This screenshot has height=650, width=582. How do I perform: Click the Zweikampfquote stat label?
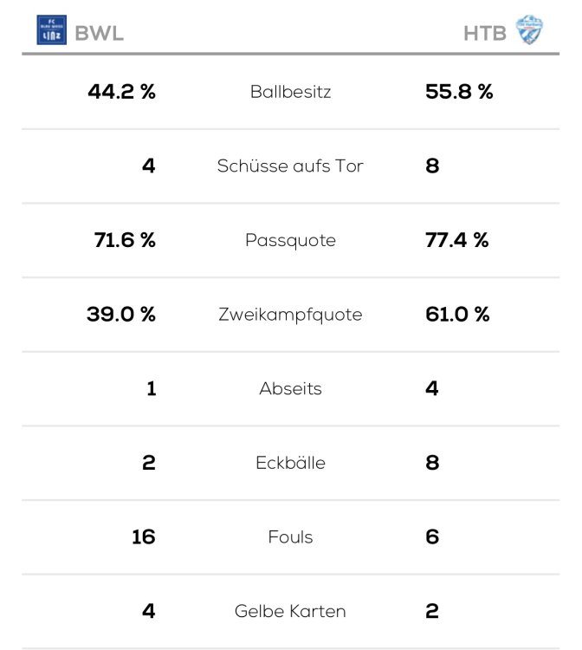coord(290,315)
